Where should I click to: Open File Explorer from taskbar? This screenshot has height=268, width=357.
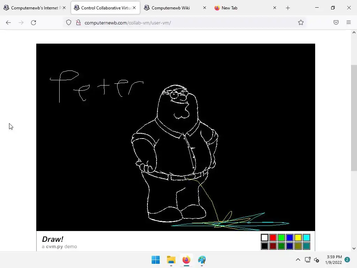point(171,260)
